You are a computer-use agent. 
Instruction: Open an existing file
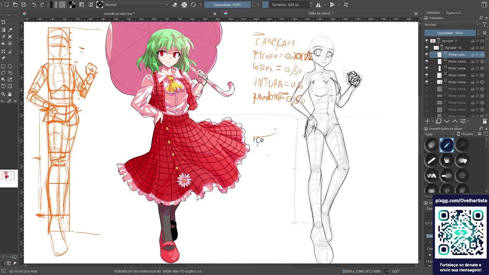coord(15,5)
